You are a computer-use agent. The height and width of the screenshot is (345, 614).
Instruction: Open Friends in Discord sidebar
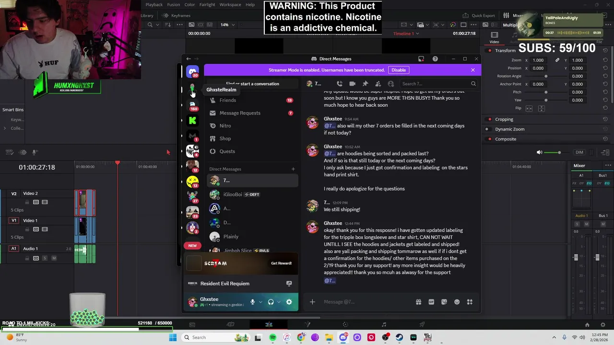coord(252,101)
